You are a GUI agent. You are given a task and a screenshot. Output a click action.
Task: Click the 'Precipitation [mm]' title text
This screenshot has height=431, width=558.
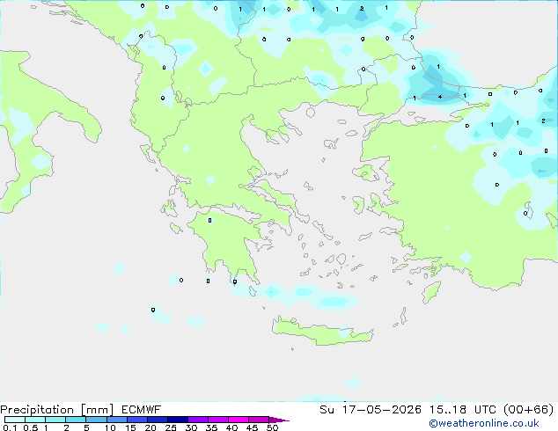[57, 410]
